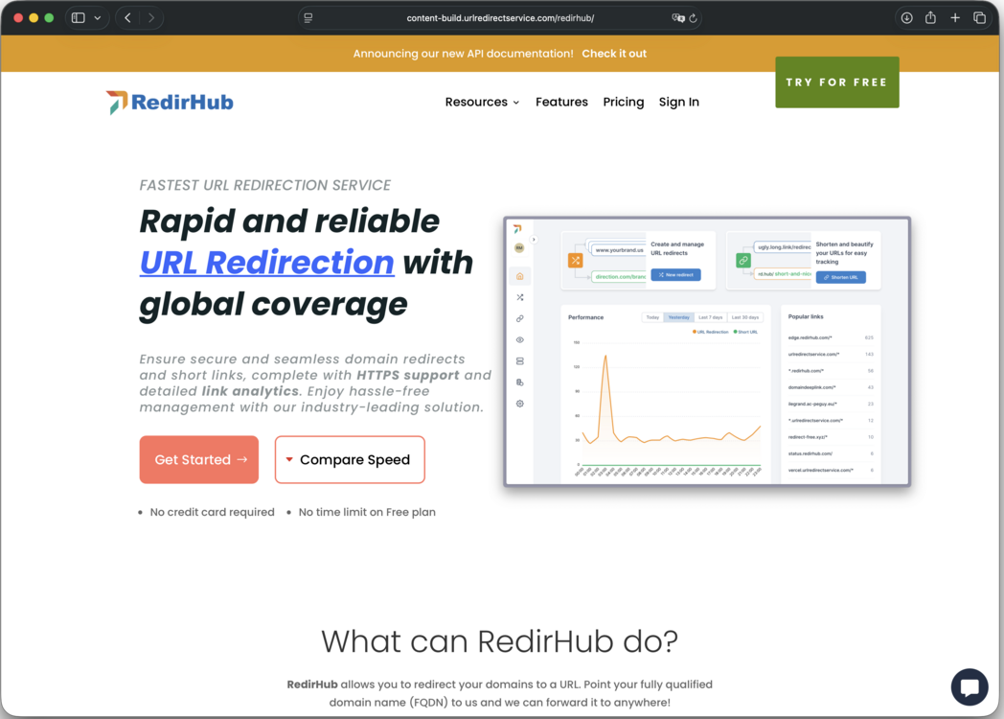Click the Get Started button
The image size is (1004, 719).
coord(199,459)
